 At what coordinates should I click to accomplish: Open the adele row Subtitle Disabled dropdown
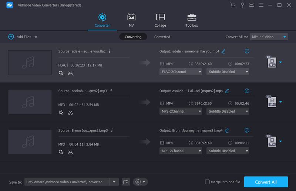point(228,72)
